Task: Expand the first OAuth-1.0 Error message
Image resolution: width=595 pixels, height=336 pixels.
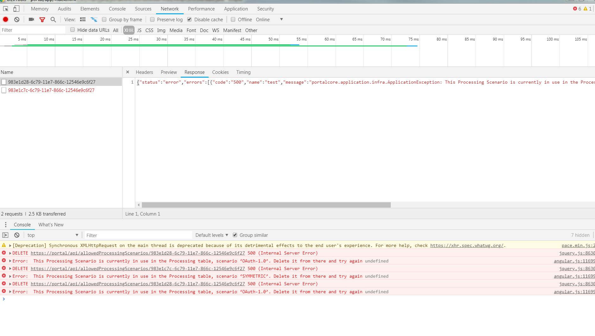Action: tap(10, 261)
